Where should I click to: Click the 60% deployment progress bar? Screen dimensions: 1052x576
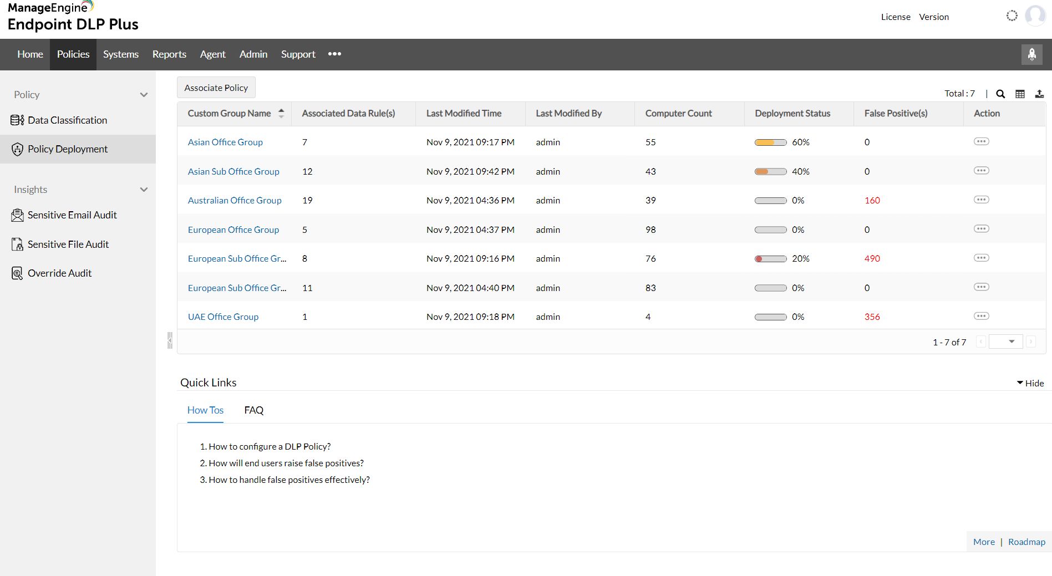click(770, 142)
